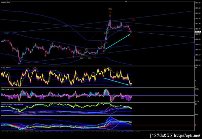Click the 1125.03 price scale value
202x139 pixels.
point(198,19)
